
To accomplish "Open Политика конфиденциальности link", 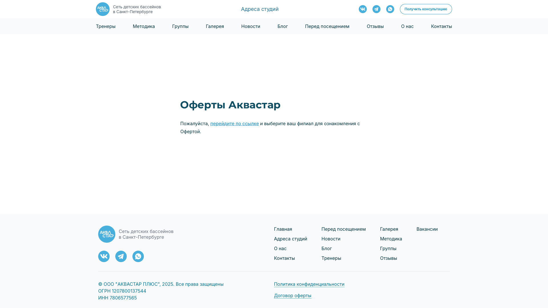I will (309, 284).
